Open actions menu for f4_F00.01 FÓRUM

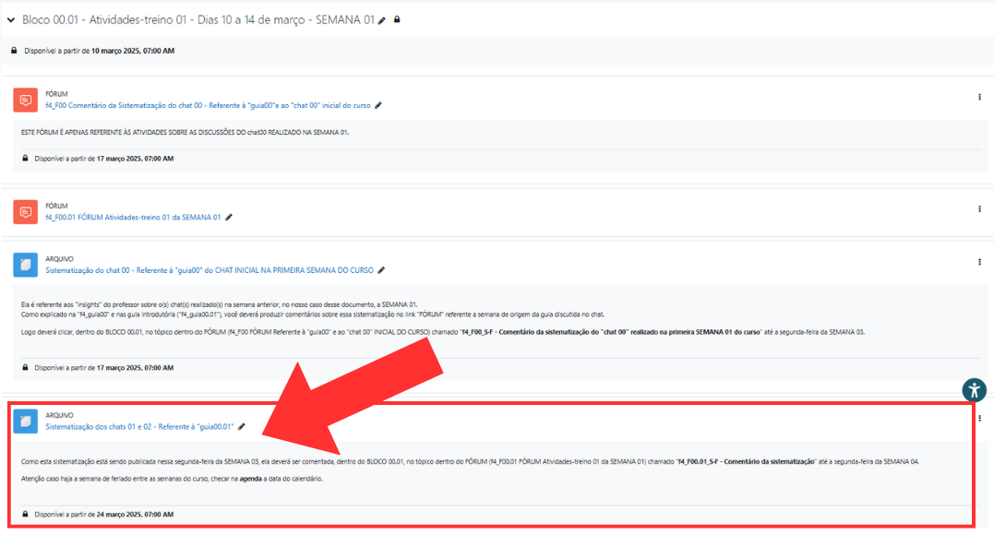pyautogui.click(x=979, y=208)
